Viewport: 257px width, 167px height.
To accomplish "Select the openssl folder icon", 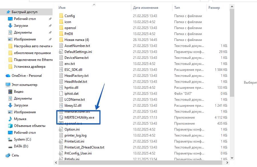I will [61, 28].
